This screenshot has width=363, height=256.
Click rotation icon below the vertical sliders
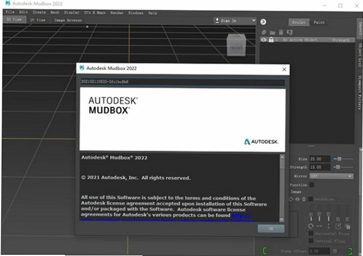click(x=311, y=226)
